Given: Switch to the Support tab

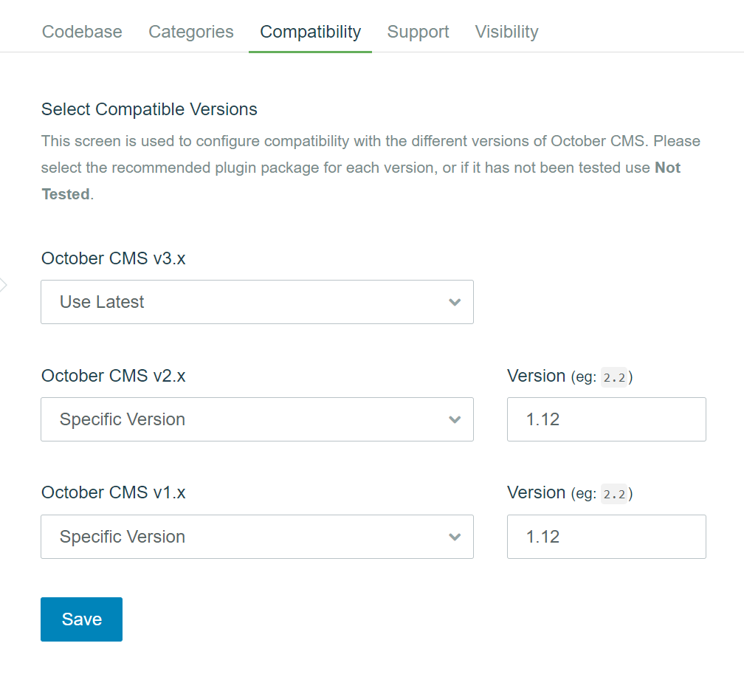Looking at the screenshot, I should coord(418,32).
